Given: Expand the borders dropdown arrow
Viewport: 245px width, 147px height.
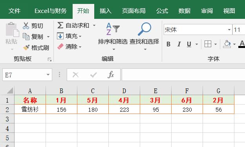Looking at the screenshot, I should (x=216, y=44).
